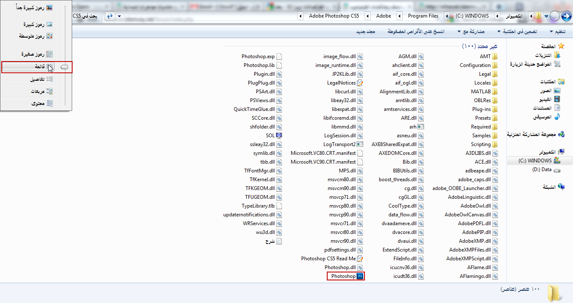Image resolution: width=573 pixels, height=303 pixels.
Task: Open المستندات (Documents) library
Action: pyautogui.click(x=547, y=108)
